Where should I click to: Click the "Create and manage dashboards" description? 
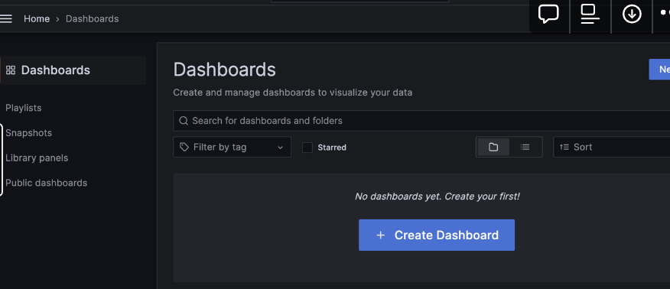[293, 93]
